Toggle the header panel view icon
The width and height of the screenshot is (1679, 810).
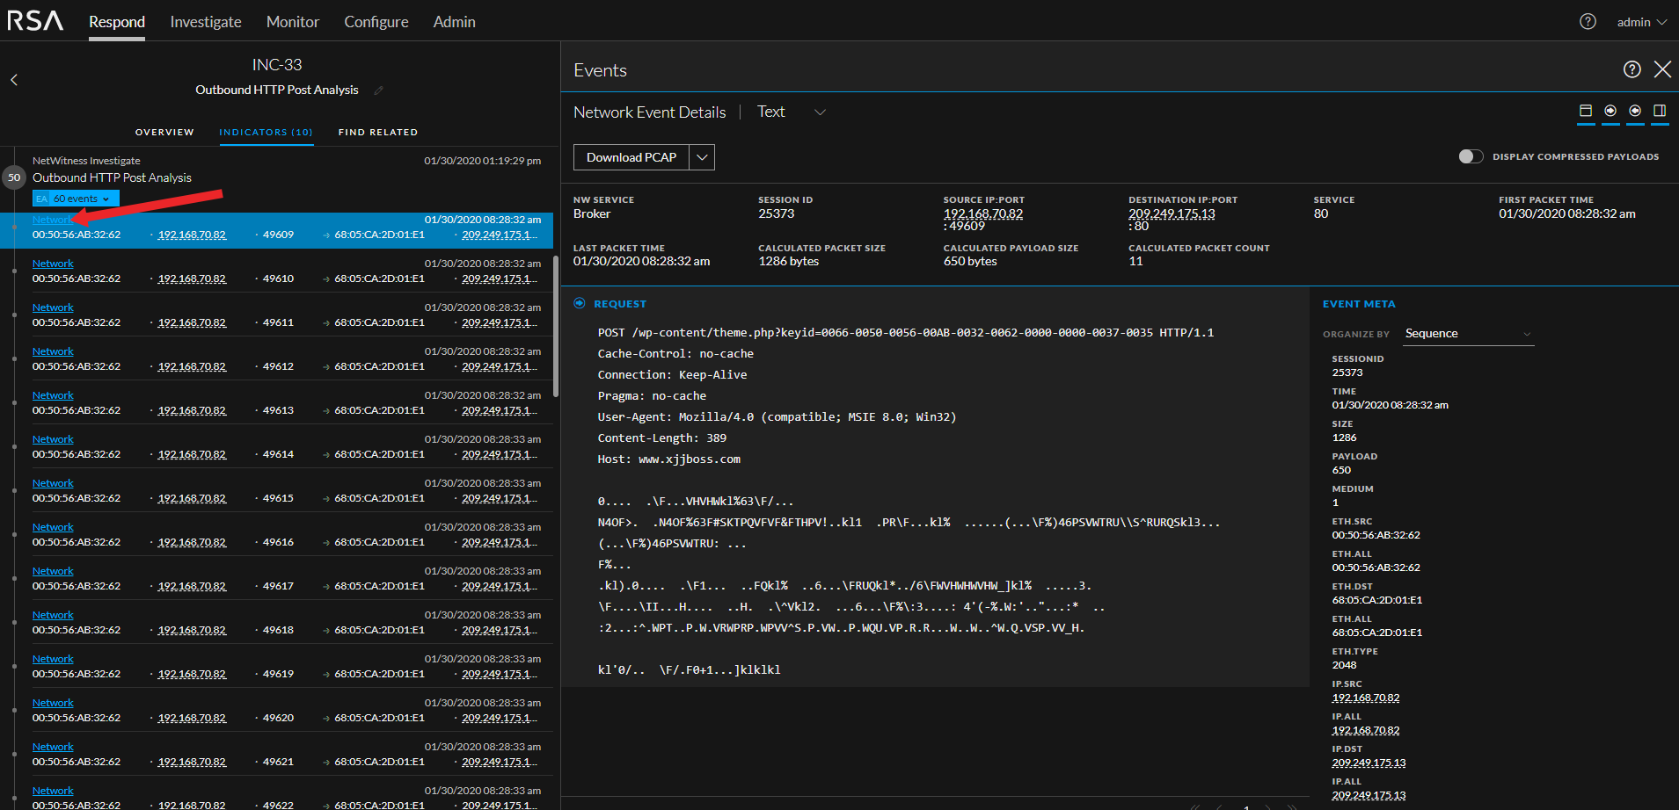pyautogui.click(x=1586, y=112)
